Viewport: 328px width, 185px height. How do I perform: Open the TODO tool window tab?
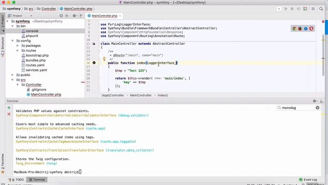[16, 179]
